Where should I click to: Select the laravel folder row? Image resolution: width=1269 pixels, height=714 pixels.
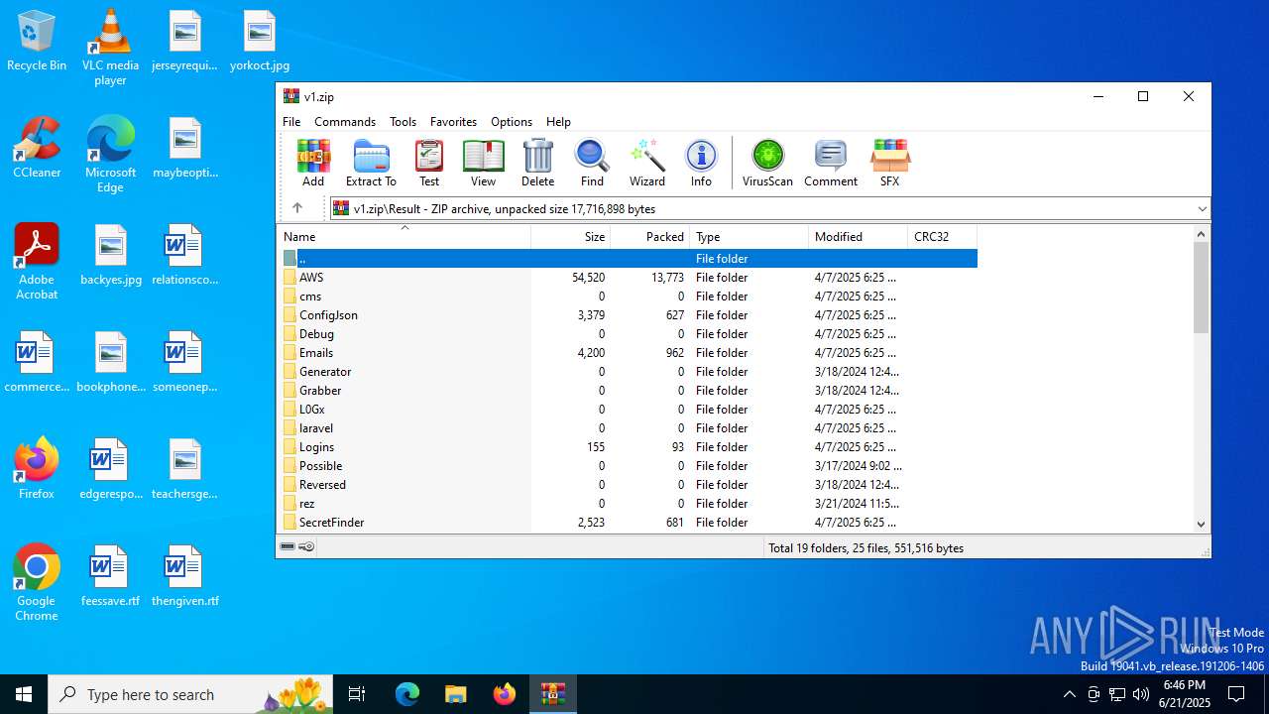[628, 428]
